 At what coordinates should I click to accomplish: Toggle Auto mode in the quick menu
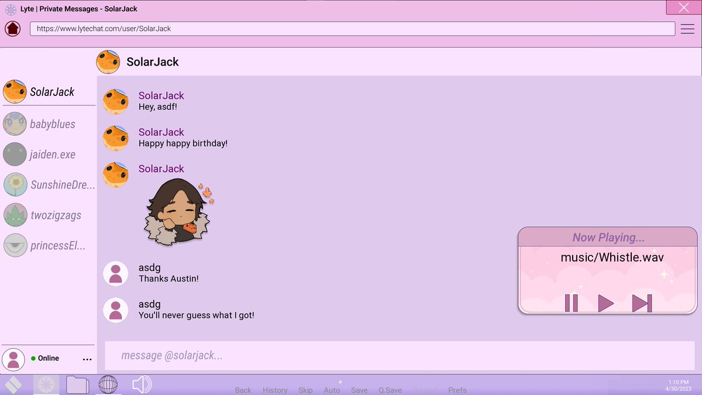[x=332, y=390]
